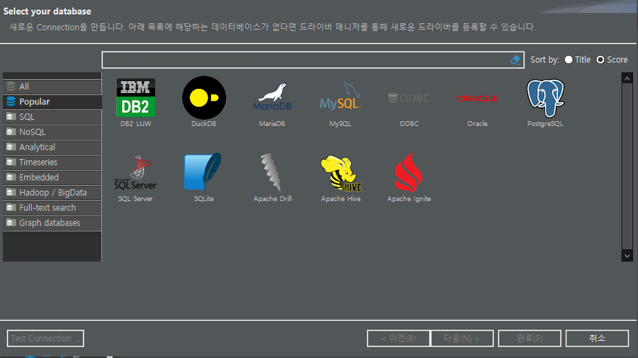This screenshot has height=358, width=638.
Task: Go back with 이전(B) button
Action: [x=399, y=339]
